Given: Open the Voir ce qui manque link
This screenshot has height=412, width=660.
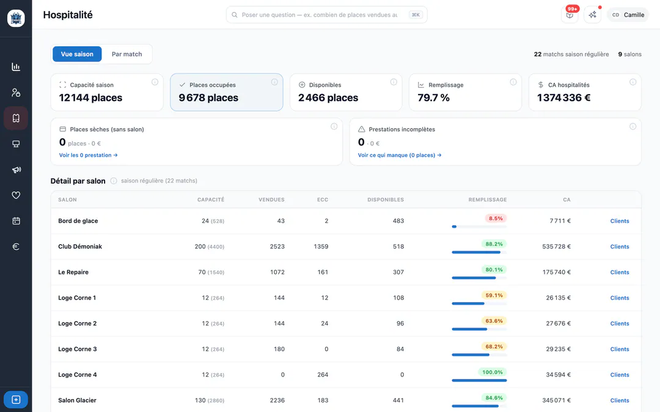Looking at the screenshot, I should (x=400, y=155).
